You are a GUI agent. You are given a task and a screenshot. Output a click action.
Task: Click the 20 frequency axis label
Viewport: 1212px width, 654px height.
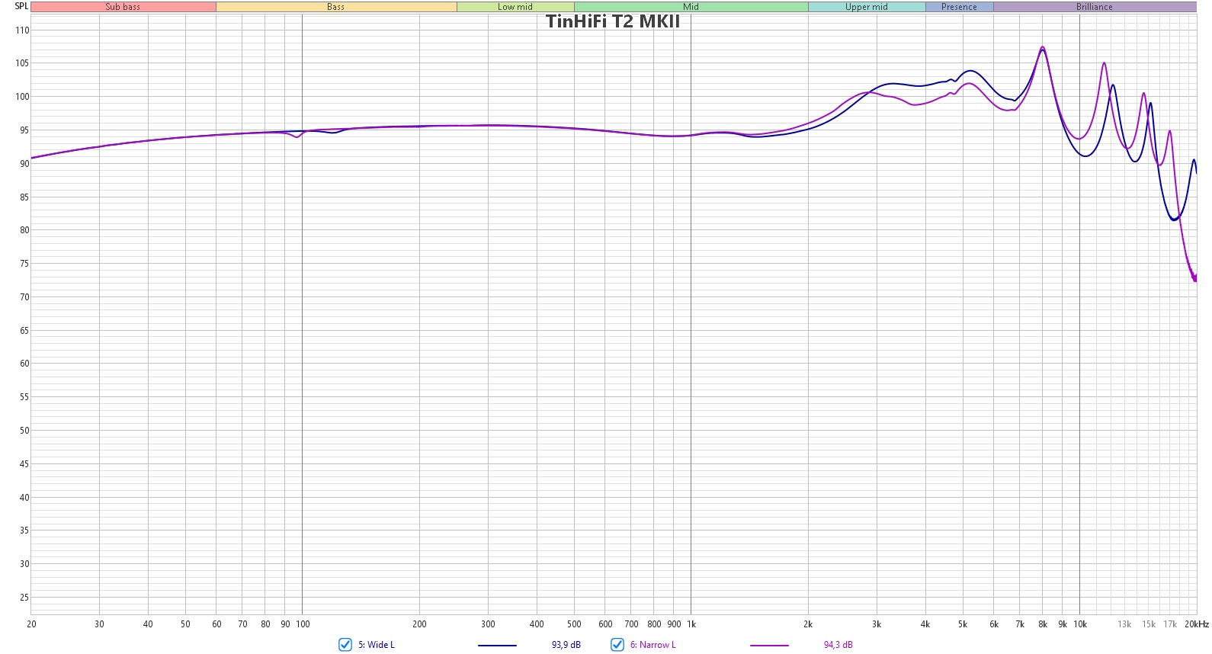pyautogui.click(x=31, y=624)
